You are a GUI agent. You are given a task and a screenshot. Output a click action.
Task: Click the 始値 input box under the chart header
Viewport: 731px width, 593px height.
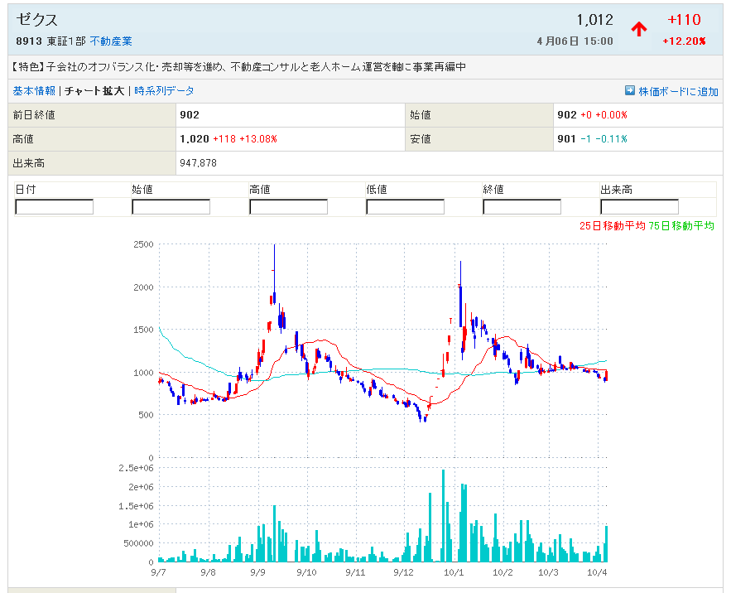coord(171,207)
